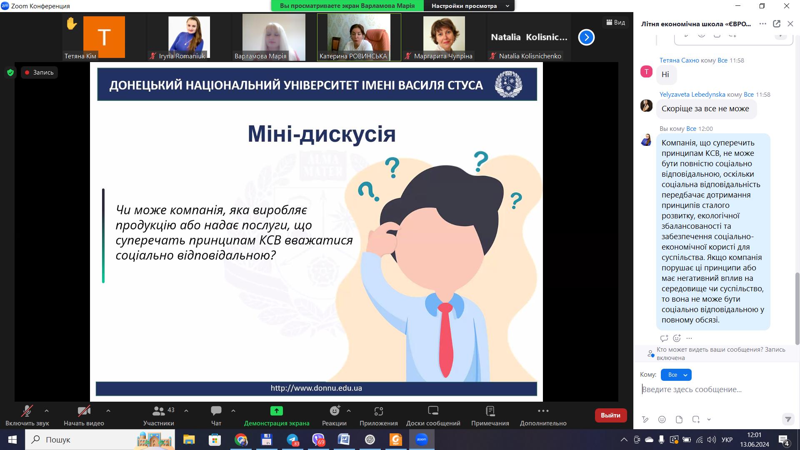Expand audio settings arrow next to microphone
Screen dimensions: 800x450
point(47,411)
